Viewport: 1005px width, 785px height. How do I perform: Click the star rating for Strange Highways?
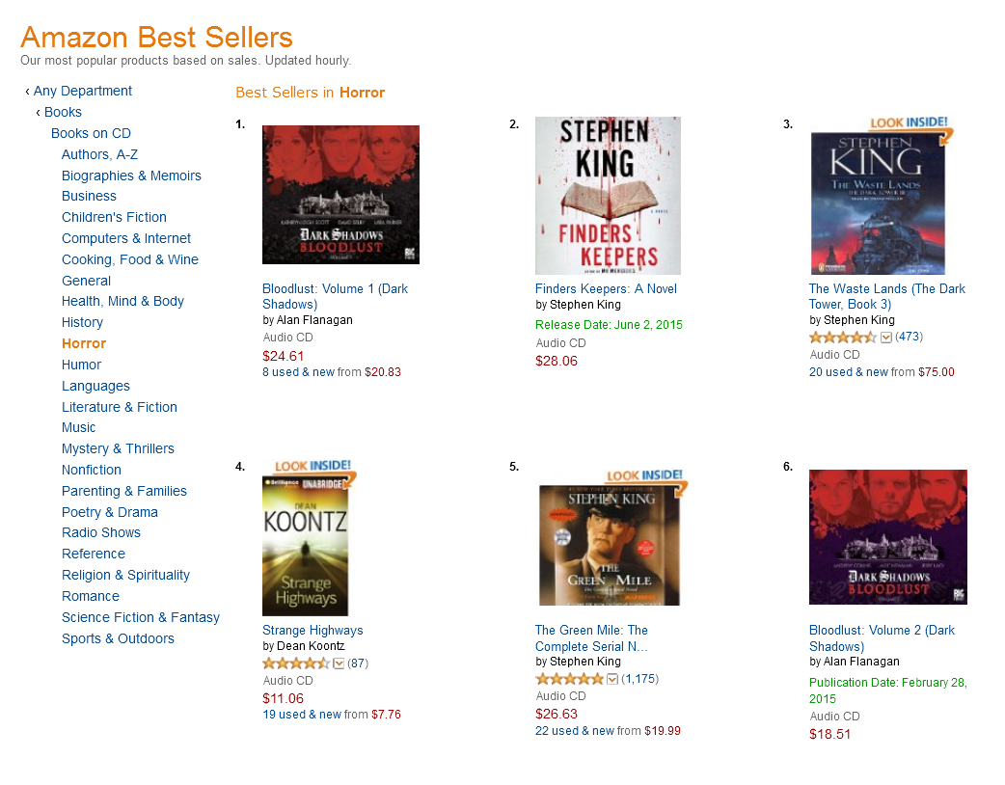click(x=295, y=663)
